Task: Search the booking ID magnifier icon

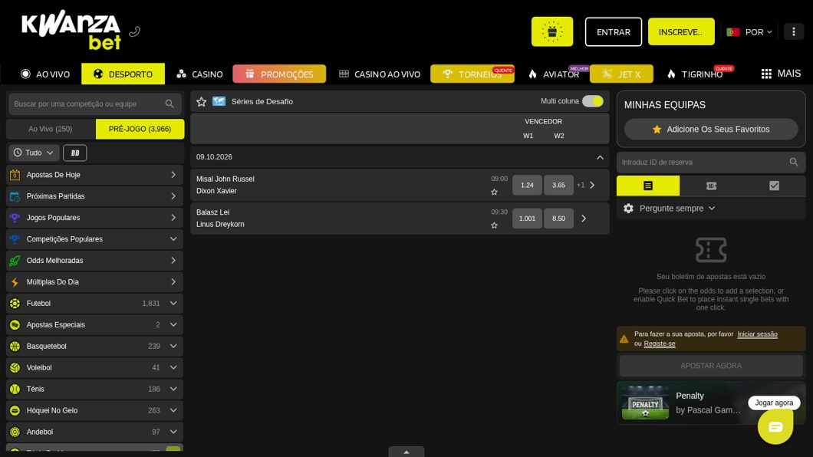Action: (x=793, y=163)
